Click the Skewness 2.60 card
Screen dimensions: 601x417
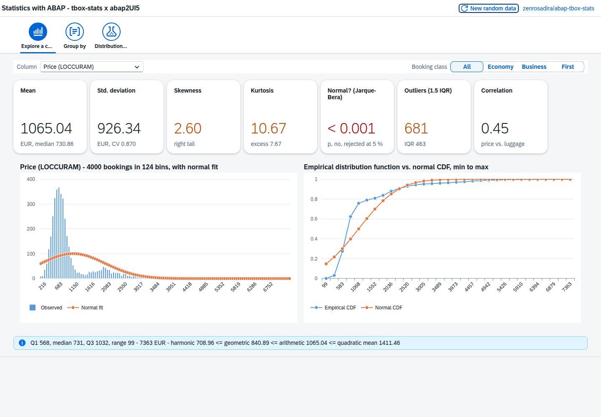point(204,117)
